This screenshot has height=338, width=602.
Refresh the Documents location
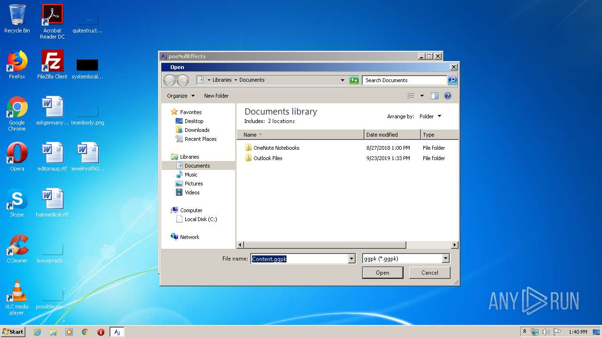pos(354,80)
